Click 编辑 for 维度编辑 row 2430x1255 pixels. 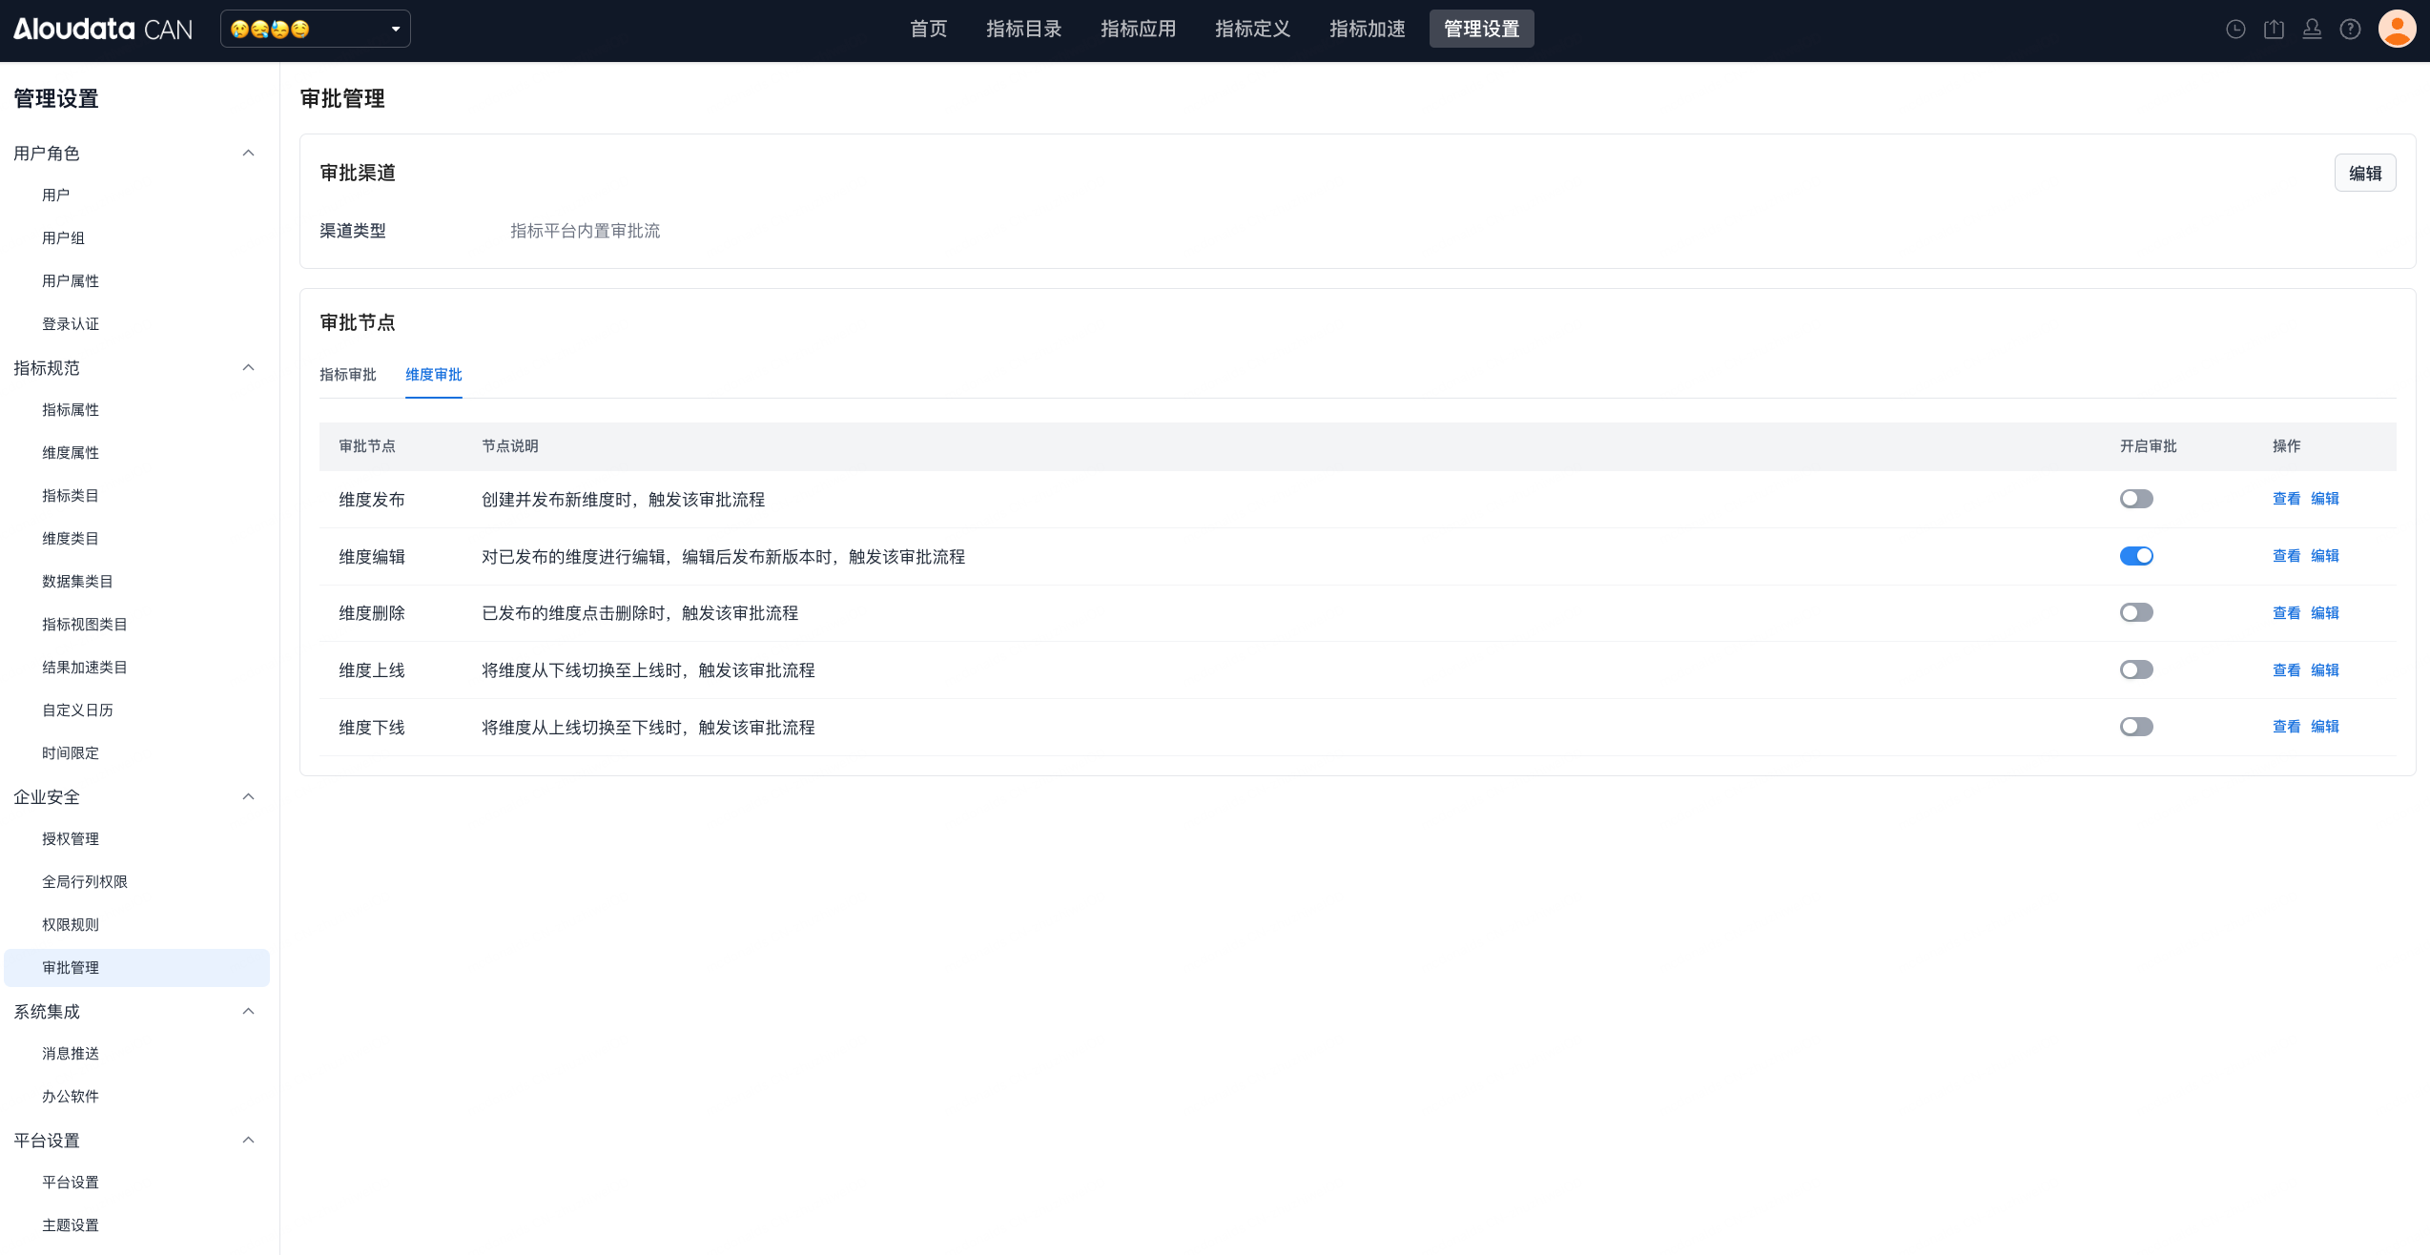click(x=2324, y=556)
